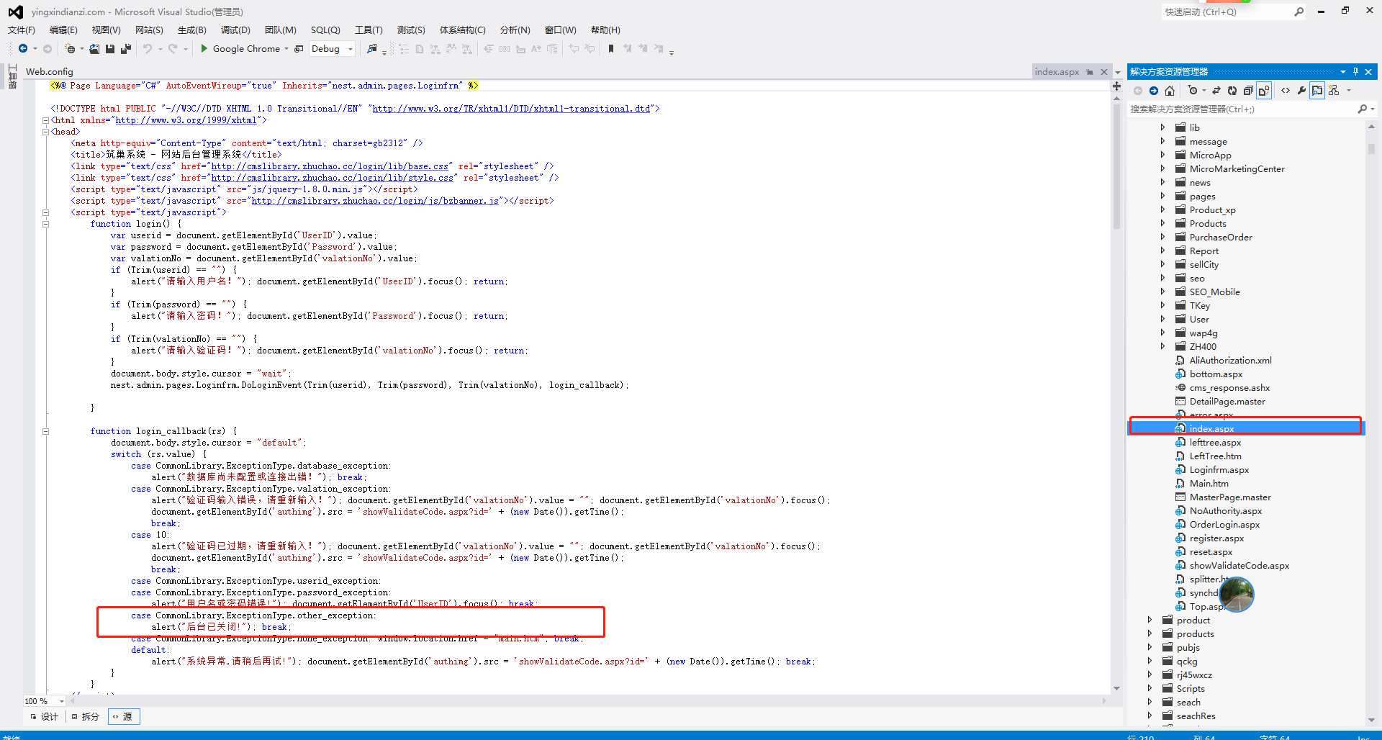This screenshot has width=1382, height=740.
Task: Switch to 拆分 split view
Action: click(86, 716)
